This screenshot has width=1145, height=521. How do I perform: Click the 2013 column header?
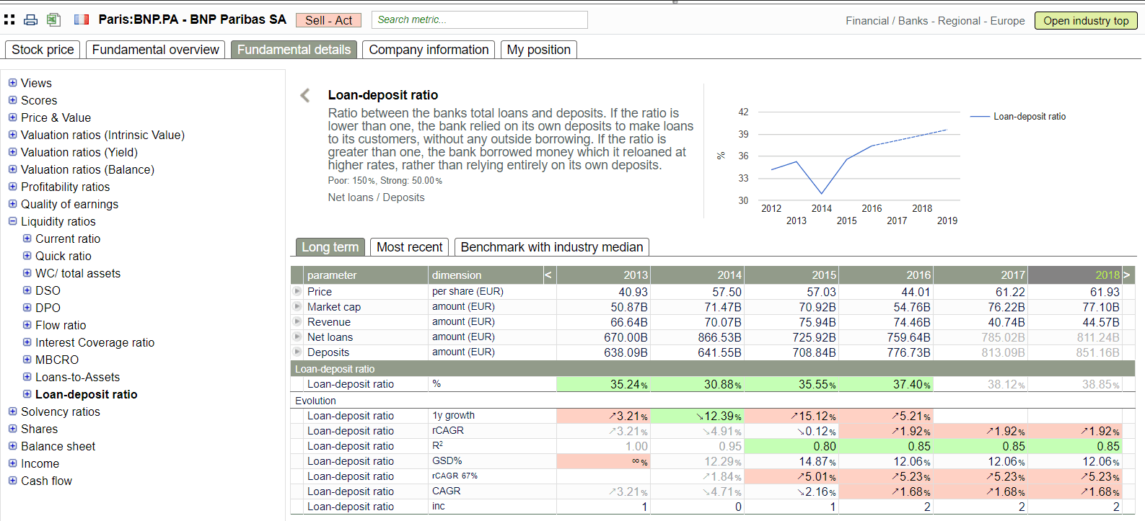click(602, 275)
